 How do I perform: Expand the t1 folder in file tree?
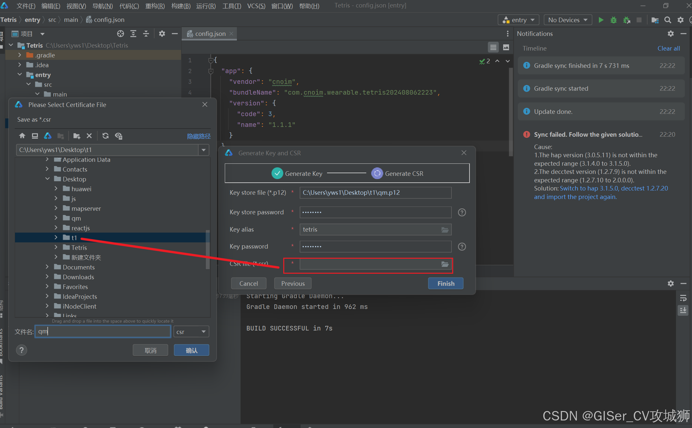click(56, 238)
